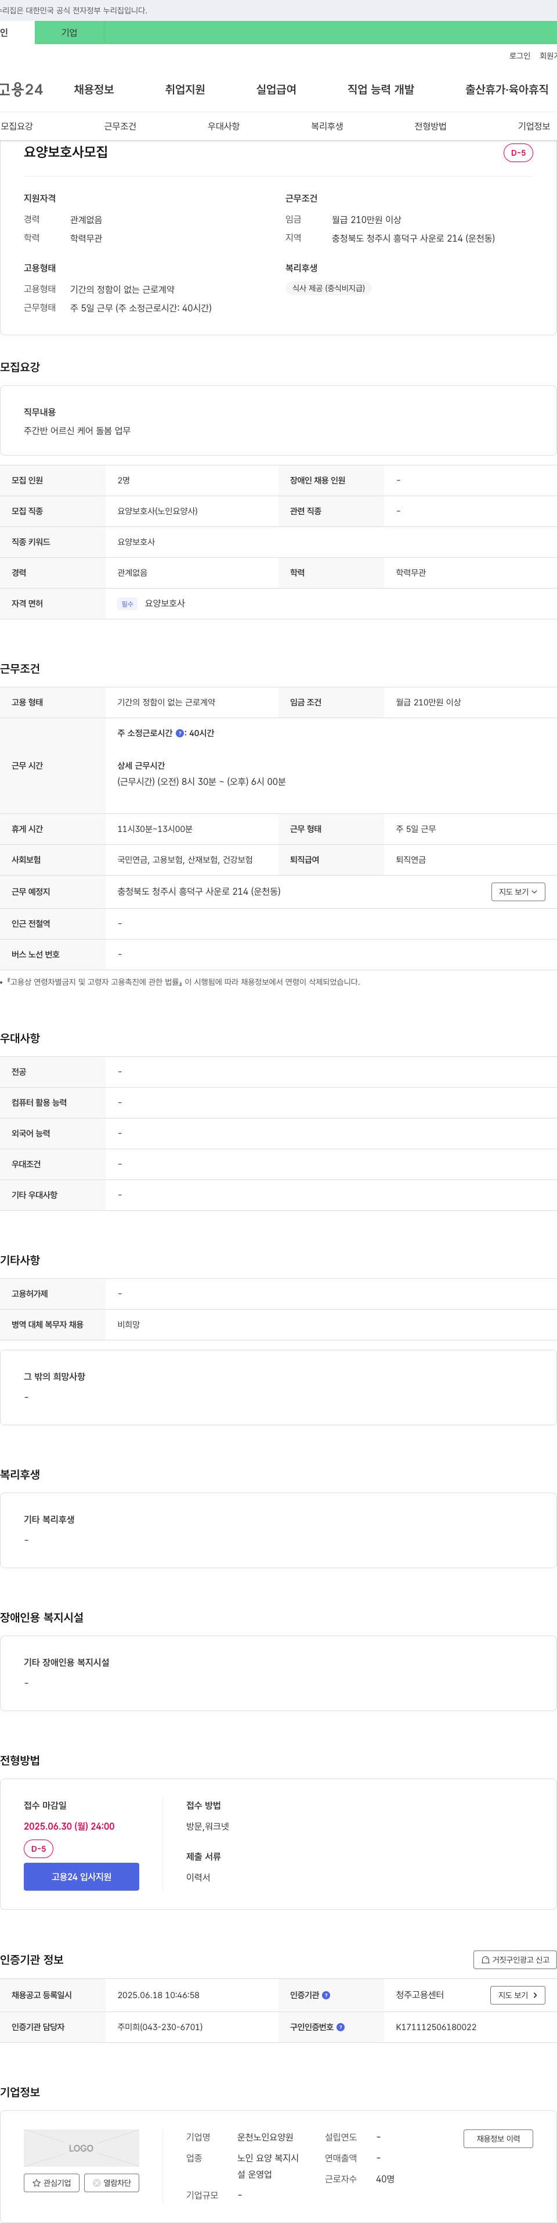The width and height of the screenshot is (557, 2223).
Task: Open the 출산휴가·육아휴직 menu
Action: tap(507, 89)
